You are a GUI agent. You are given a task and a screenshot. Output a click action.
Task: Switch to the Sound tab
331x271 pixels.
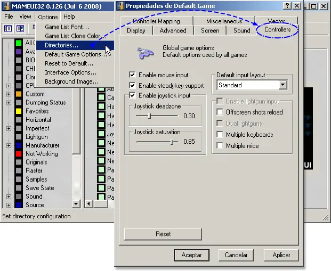(241, 30)
